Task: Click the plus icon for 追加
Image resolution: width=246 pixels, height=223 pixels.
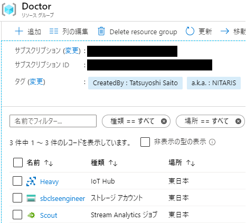Action: coord(19,32)
